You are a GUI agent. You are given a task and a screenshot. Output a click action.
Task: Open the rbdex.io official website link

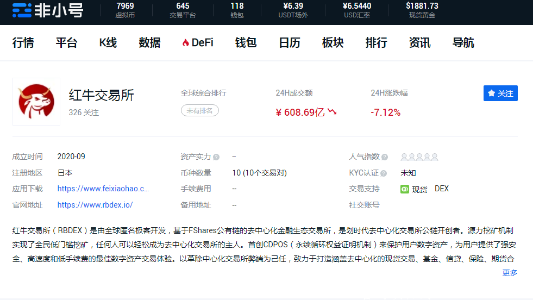point(95,205)
